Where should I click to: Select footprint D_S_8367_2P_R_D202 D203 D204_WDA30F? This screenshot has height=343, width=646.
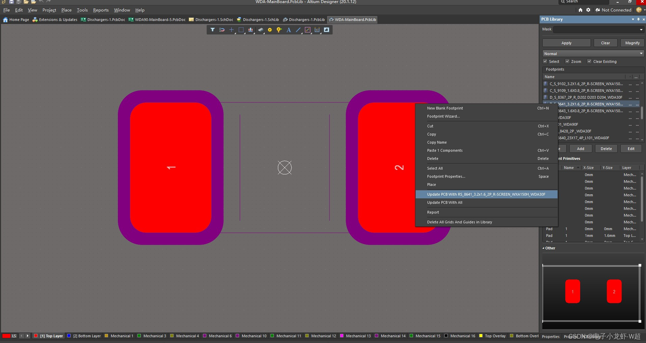(591, 97)
